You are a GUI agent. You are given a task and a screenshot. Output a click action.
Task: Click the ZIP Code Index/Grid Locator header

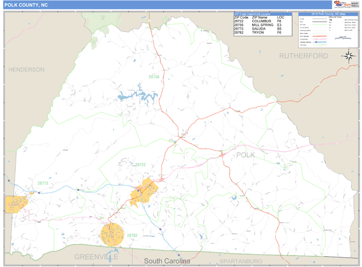(x=261, y=13)
